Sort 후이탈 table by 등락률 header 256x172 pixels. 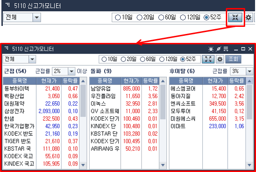(x=236, y=81)
